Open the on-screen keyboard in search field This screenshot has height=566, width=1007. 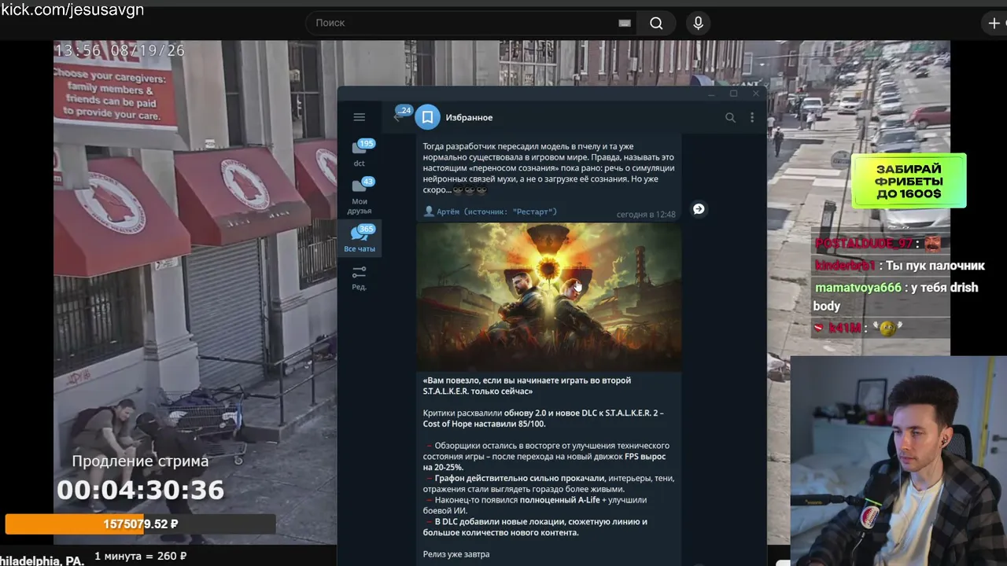click(625, 23)
